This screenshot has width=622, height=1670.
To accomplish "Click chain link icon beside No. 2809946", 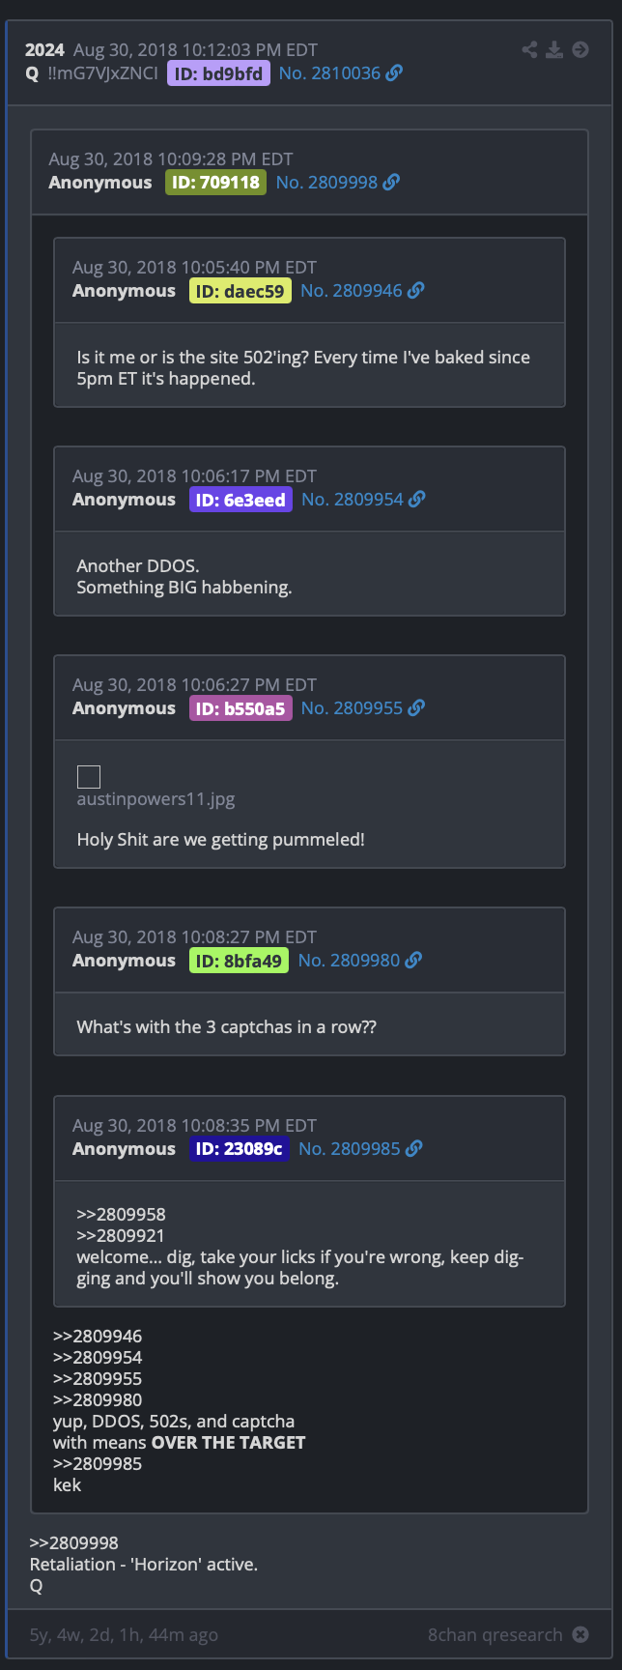I will 415,291.
